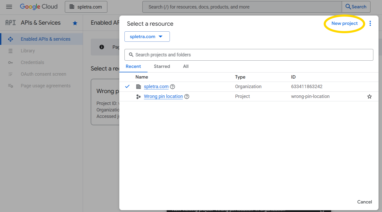This screenshot has height=212, width=382.
Task: Click the Google Cloud logo
Action: 39,7
